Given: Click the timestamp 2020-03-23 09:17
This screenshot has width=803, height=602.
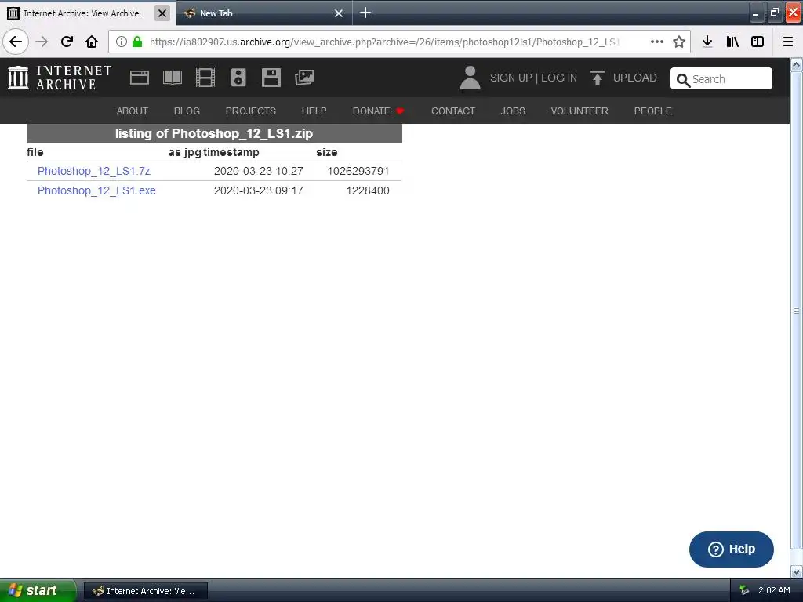Looking at the screenshot, I should pos(259,190).
